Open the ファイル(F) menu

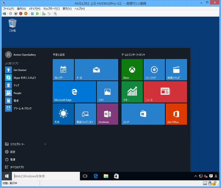click(x=9, y=9)
